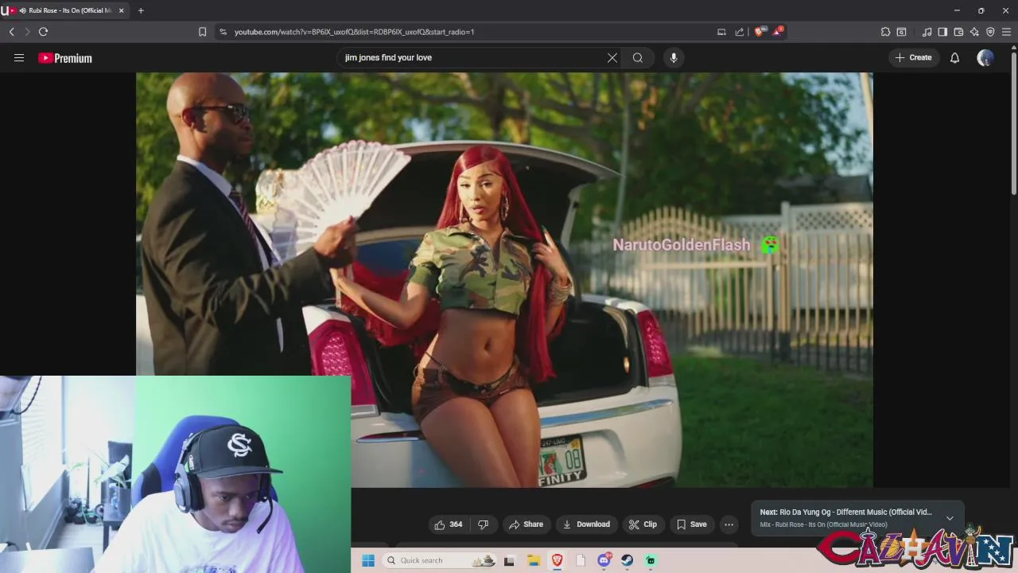Open a new browser tab
Viewport: 1018px width, 573px height.
(x=141, y=10)
